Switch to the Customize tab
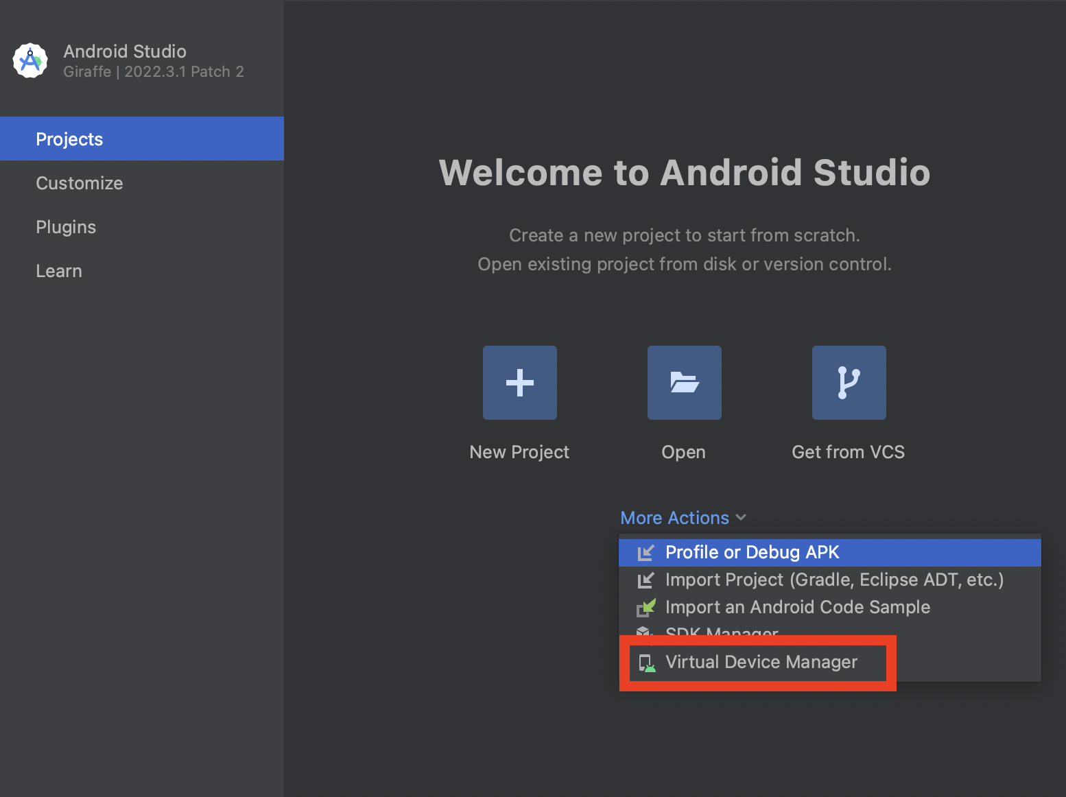Screen dimensions: 1066x797 point(142,183)
